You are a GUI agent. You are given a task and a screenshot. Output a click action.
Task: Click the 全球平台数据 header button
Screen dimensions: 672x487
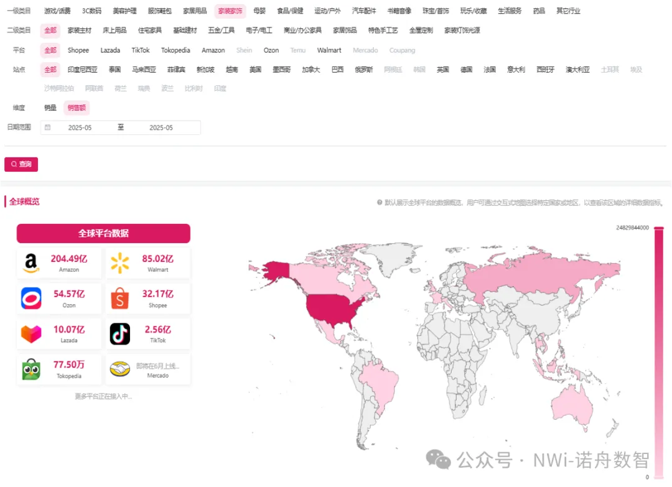click(x=103, y=233)
